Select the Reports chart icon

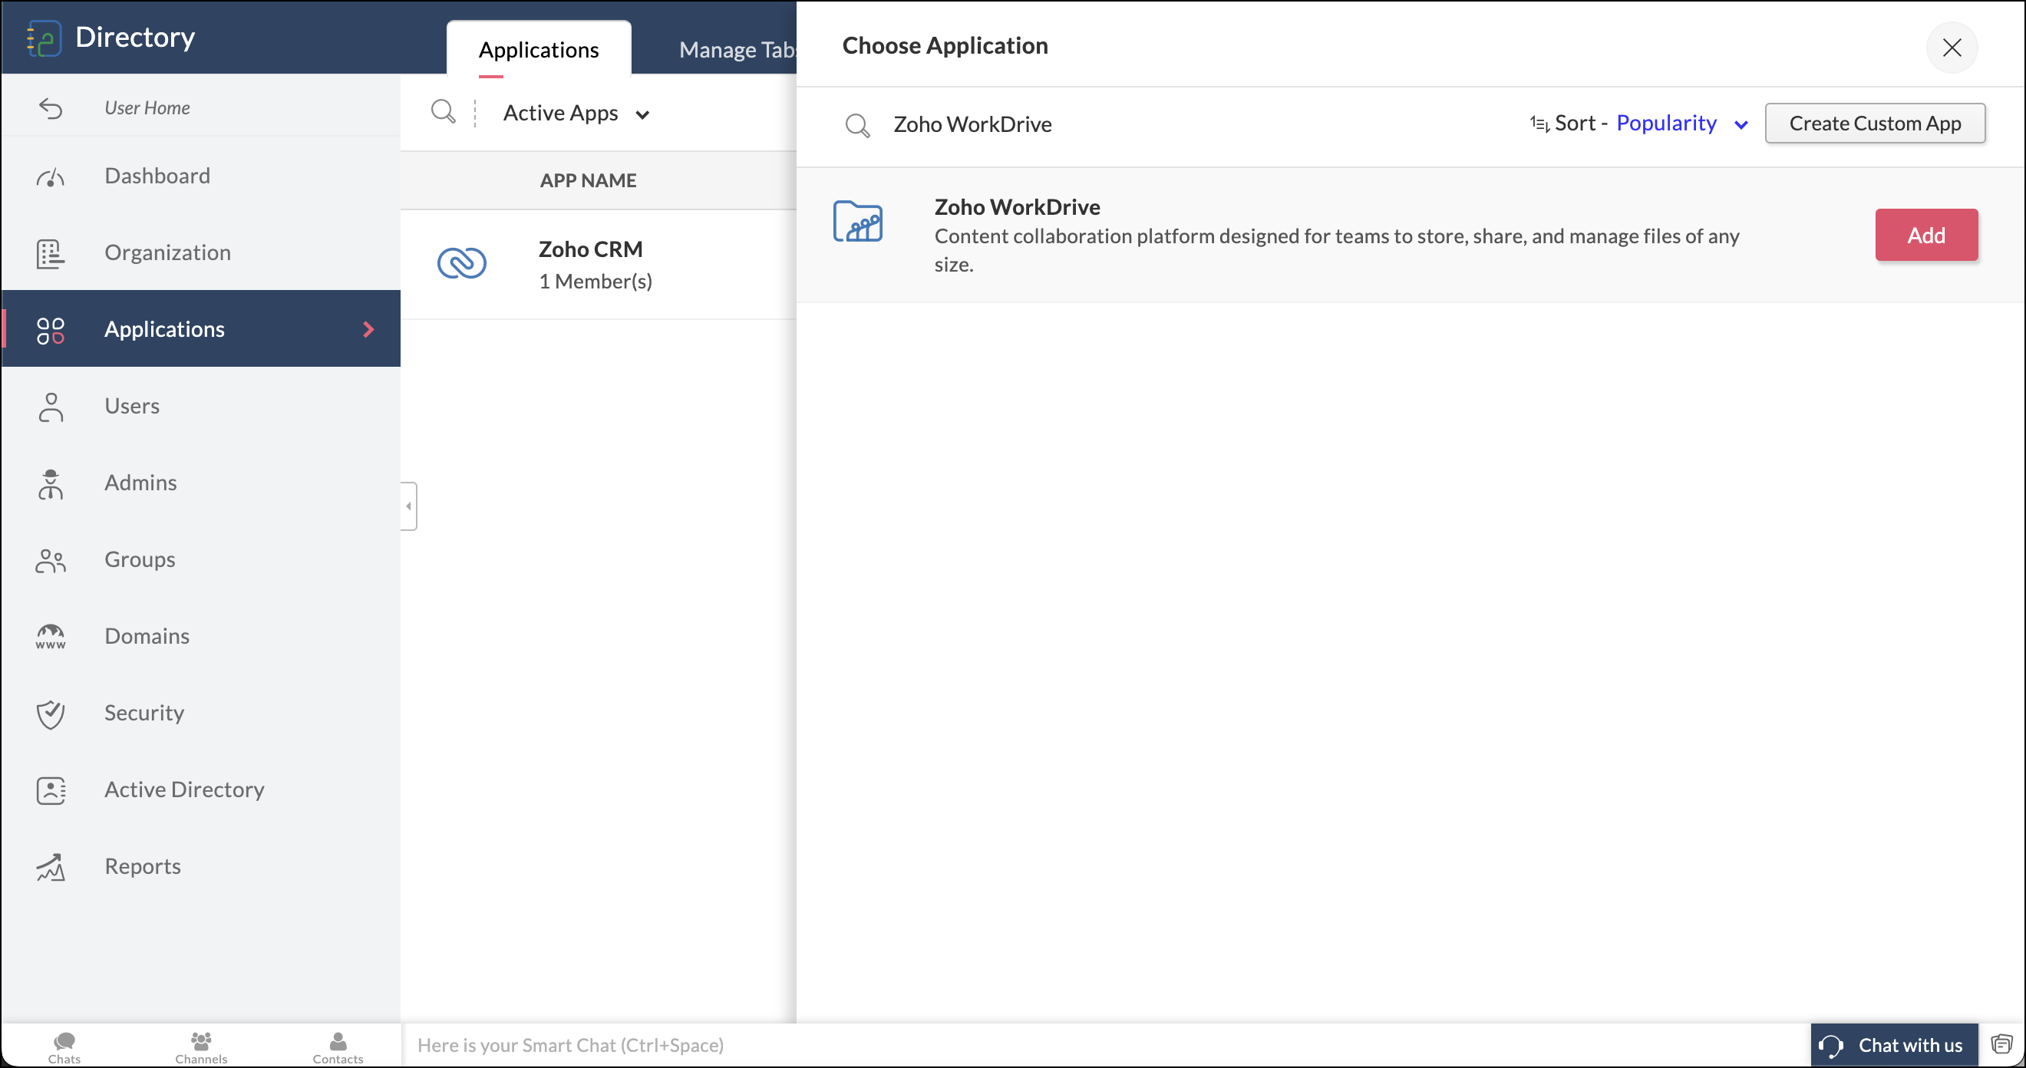pyautogui.click(x=51, y=867)
